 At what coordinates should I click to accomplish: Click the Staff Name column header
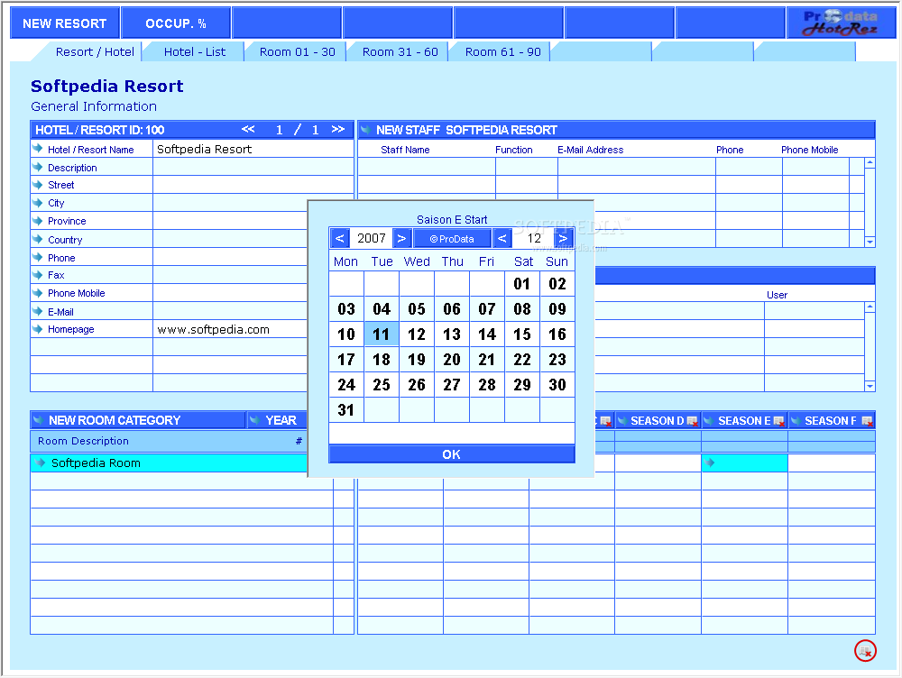(x=405, y=150)
